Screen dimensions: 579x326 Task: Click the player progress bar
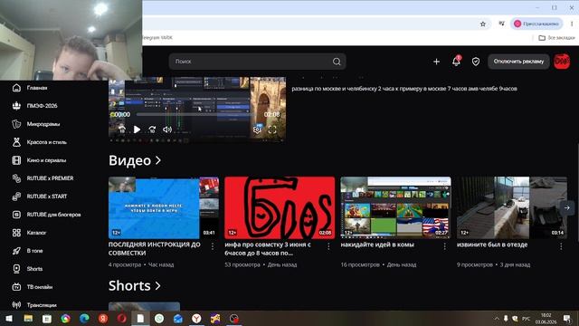[197, 115]
